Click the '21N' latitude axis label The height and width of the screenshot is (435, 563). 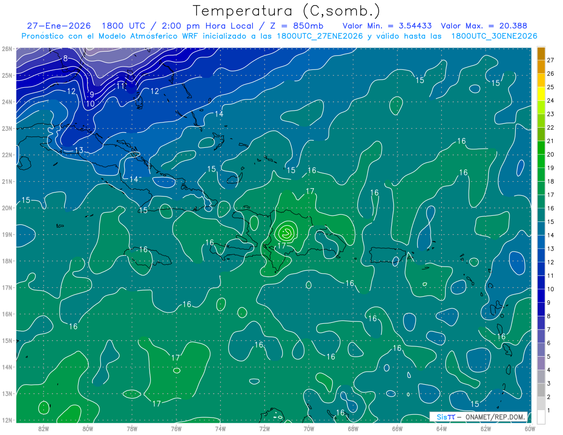(x=7, y=181)
